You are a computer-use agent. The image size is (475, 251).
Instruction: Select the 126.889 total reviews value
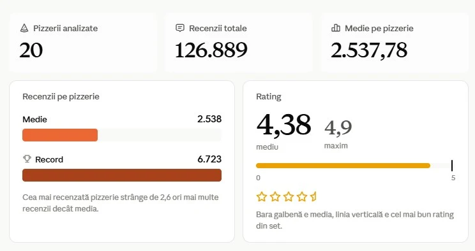[x=211, y=50]
